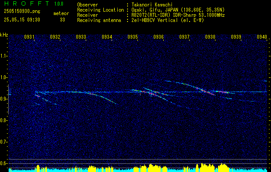Click time marker 0940
Viewport: 271px width, 172px height.
click(262, 37)
